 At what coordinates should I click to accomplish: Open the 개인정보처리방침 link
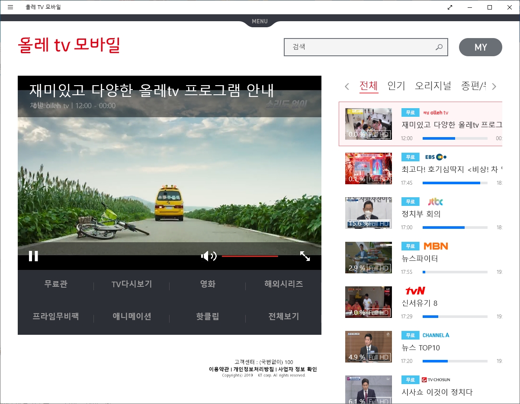pos(254,369)
